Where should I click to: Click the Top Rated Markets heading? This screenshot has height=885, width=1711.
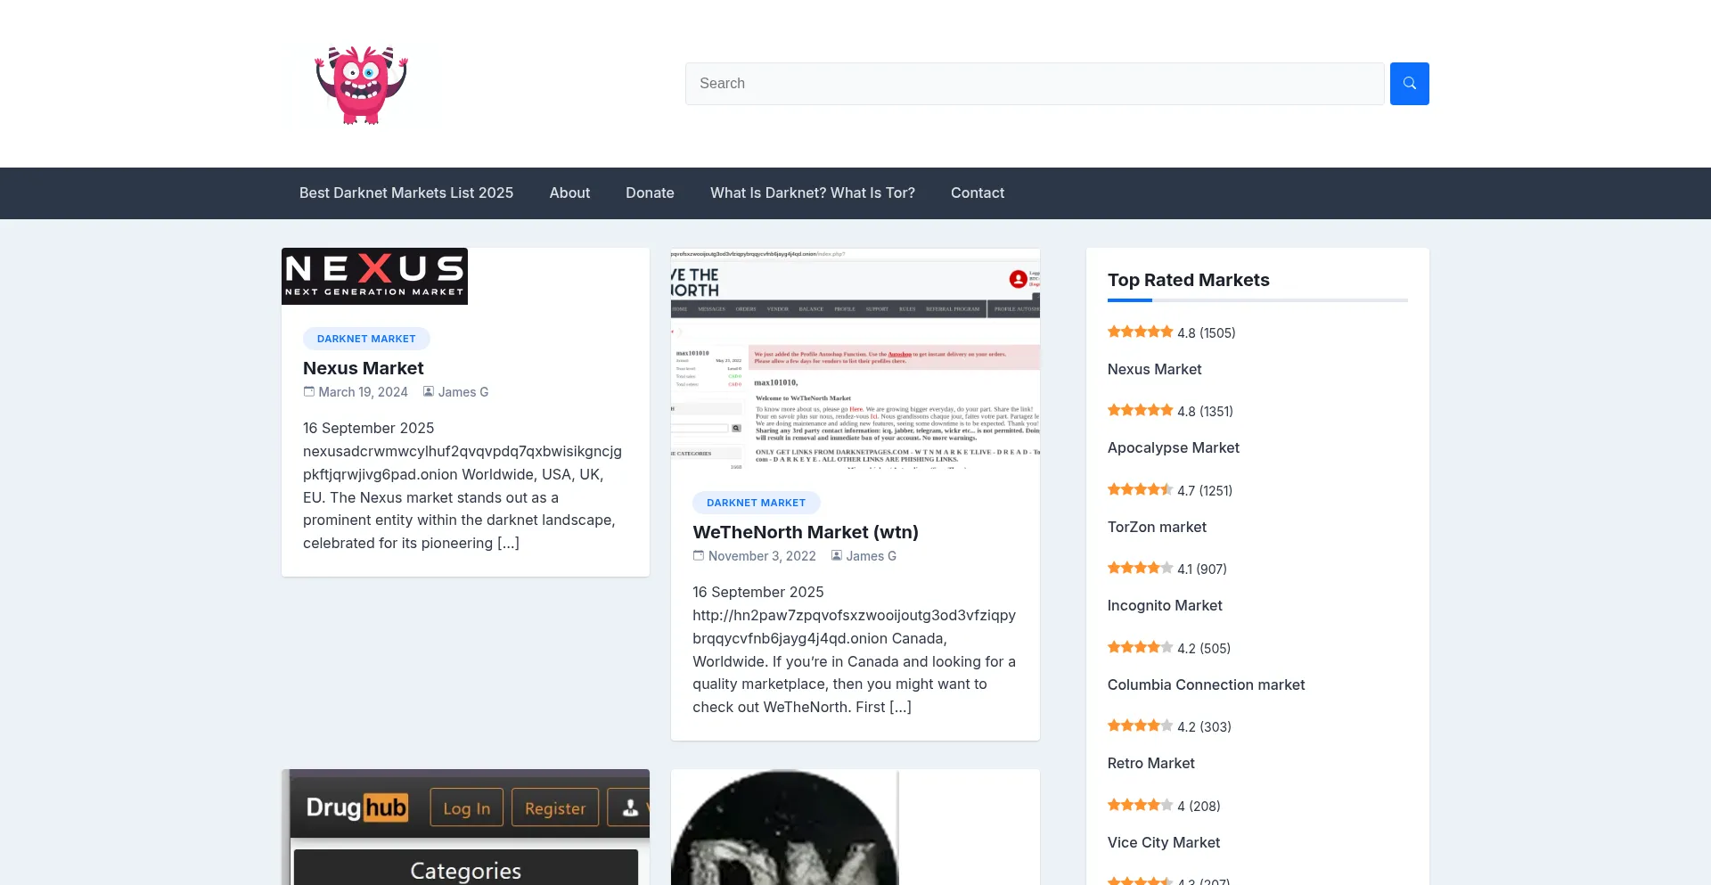tap(1189, 280)
